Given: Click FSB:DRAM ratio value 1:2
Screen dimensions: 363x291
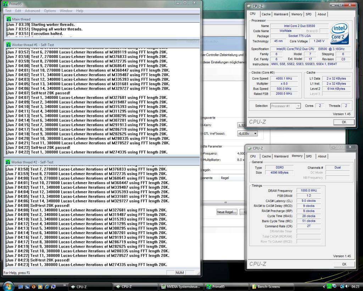Looking at the screenshot, I should [x=309, y=196].
